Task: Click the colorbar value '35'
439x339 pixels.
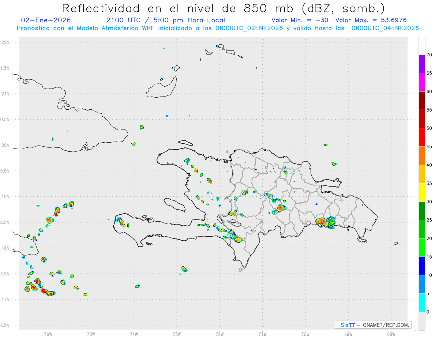Action: coord(429,183)
